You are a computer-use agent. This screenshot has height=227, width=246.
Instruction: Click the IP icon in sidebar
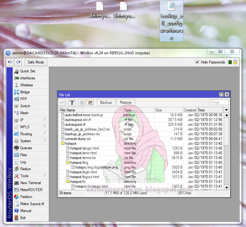(x=17, y=120)
